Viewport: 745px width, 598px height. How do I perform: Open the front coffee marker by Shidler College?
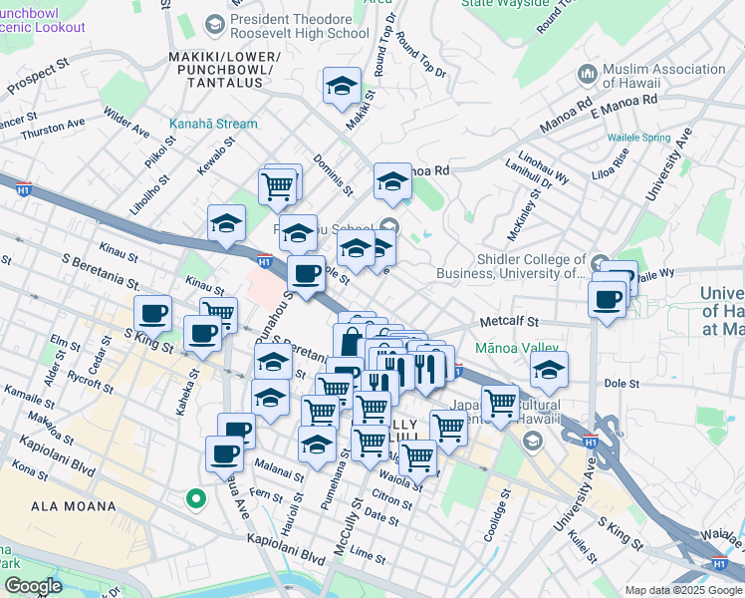pyautogui.click(x=608, y=301)
